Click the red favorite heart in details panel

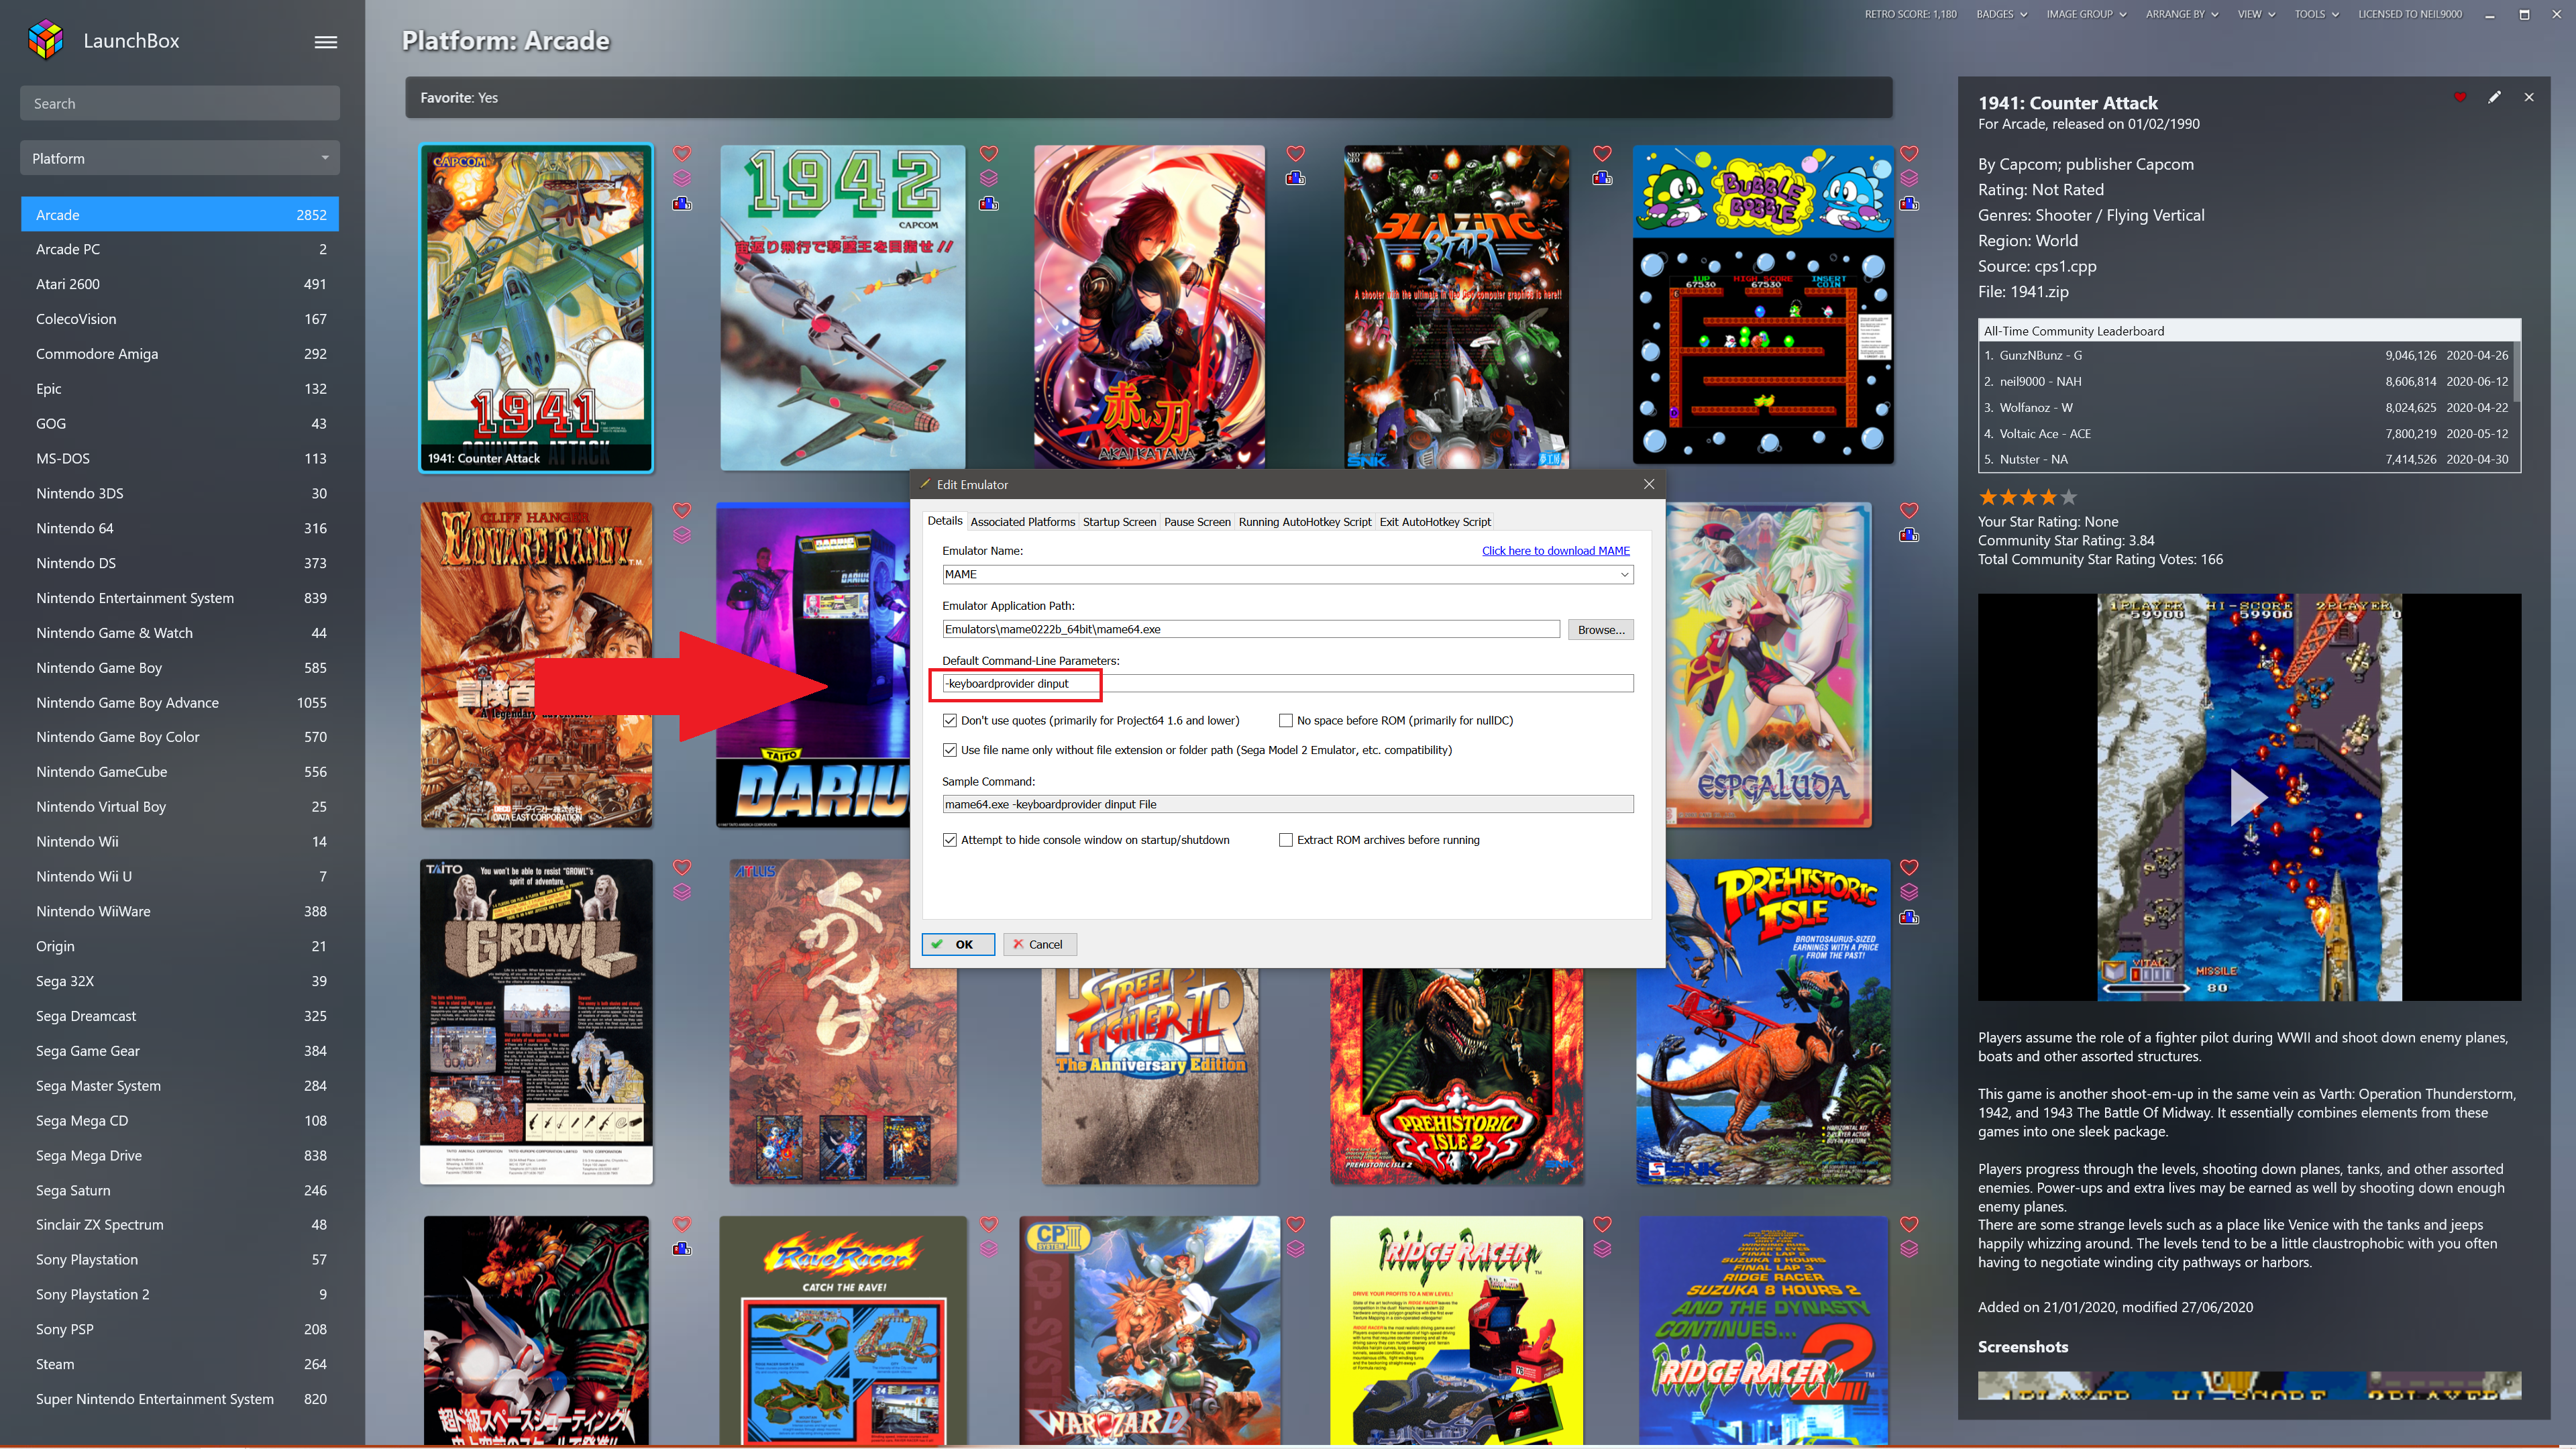coord(2460,97)
